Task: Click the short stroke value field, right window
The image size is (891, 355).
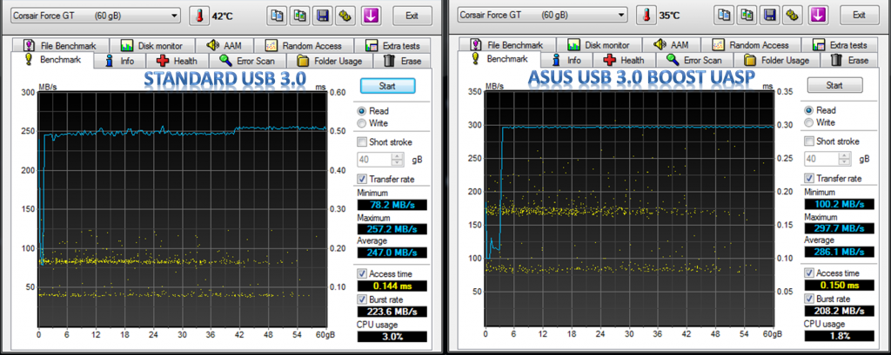Action: click(x=821, y=159)
